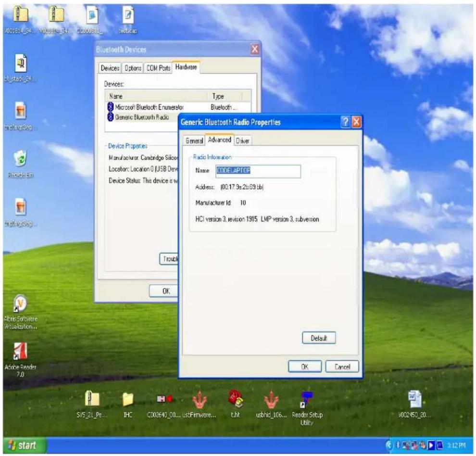The width and height of the screenshot is (476, 456).
Task: Click the Name column header in devices list
Action: point(157,96)
